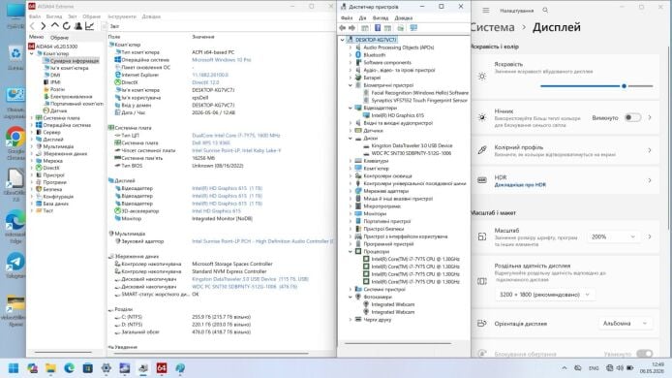
Task: Click Device Manager scan hardware monitor icon
Action: tap(413, 28)
